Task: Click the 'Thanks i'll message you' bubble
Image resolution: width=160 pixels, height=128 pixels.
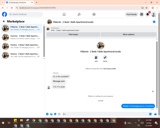Action: [138, 106]
